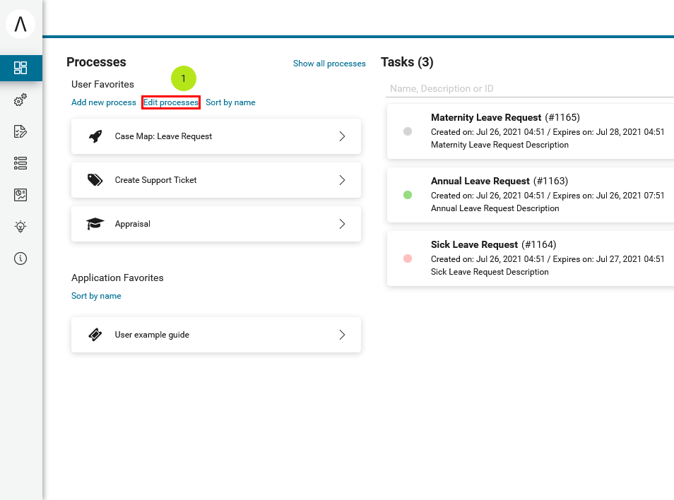This screenshot has height=500, width=674.
Task: Click the tags icon for Support Ticket
Action: click(95, 180)
